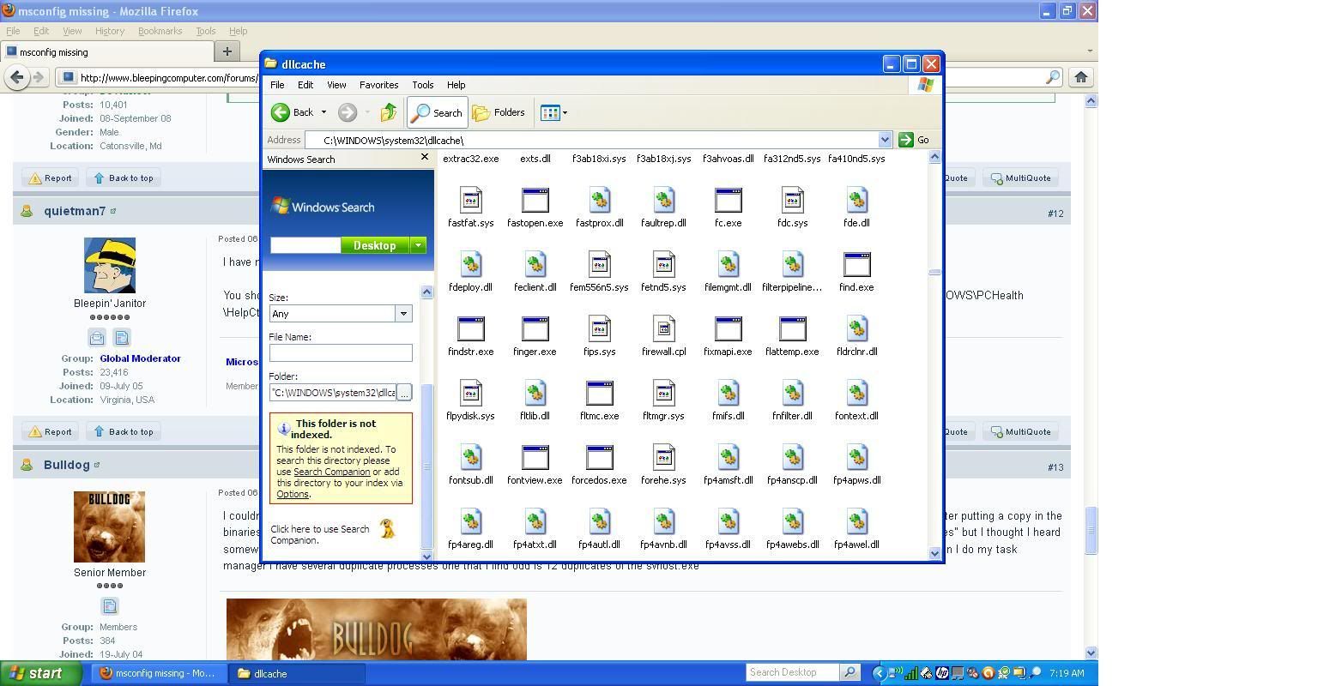
Task: Click the green Go arrow button
Action: pyautogui.click(x=906, y=140)
